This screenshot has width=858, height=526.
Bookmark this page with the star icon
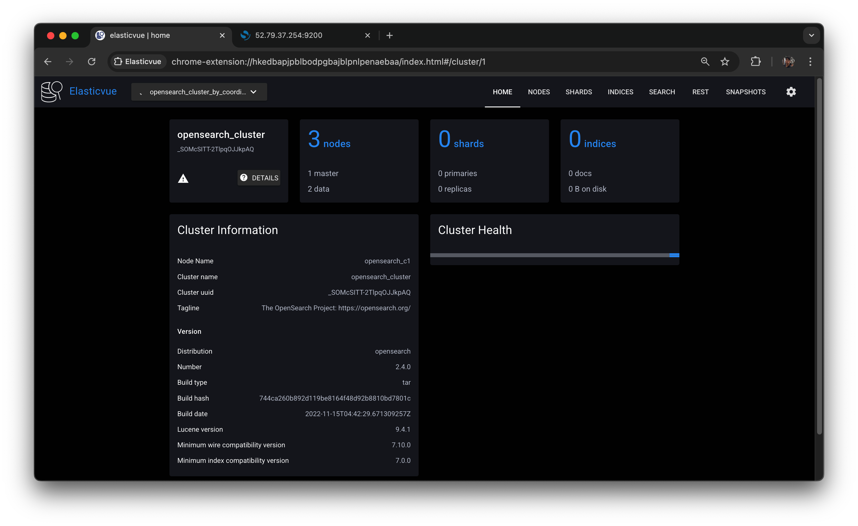(x=725, y=62)
